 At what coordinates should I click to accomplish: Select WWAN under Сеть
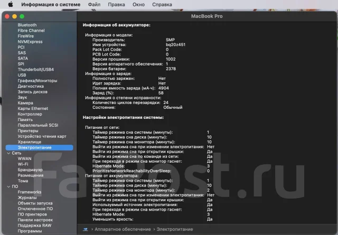pos(25,158)
